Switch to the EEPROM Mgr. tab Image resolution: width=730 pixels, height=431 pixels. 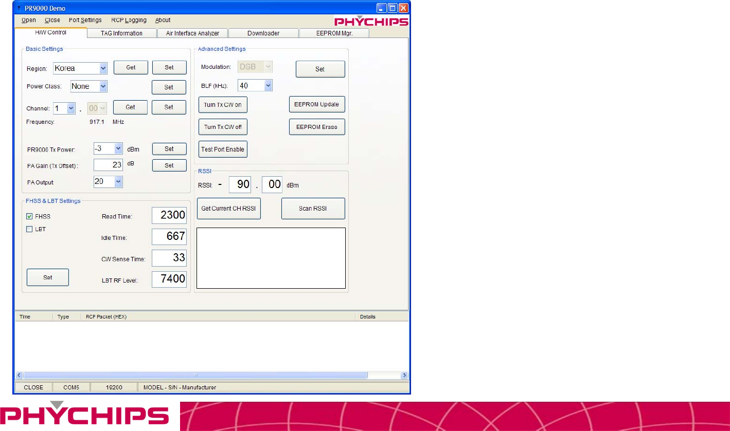[334, 33]
